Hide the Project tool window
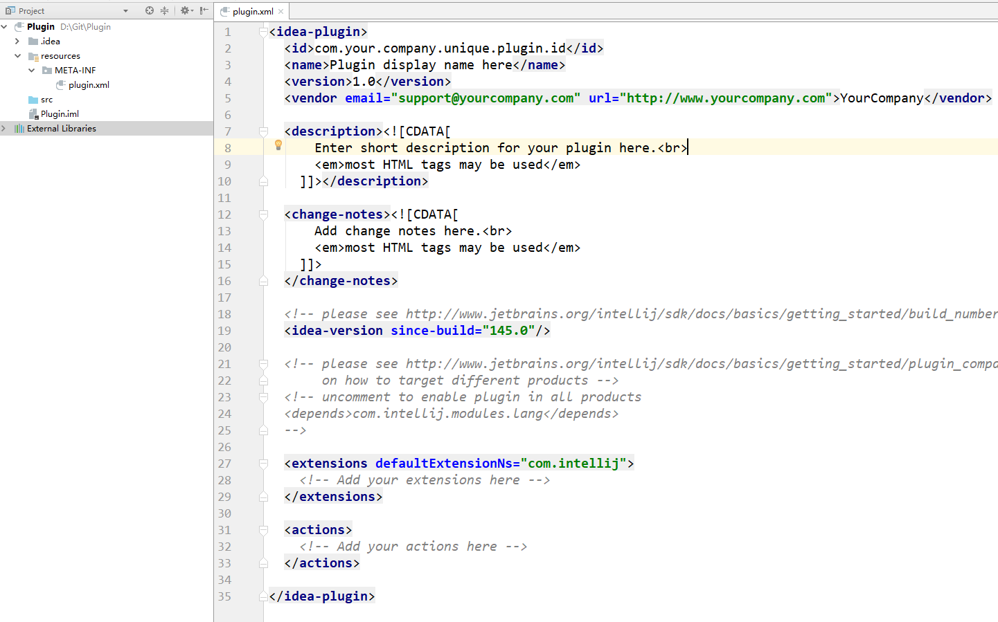This screenshot has height=622, width=998. [204, 10]
